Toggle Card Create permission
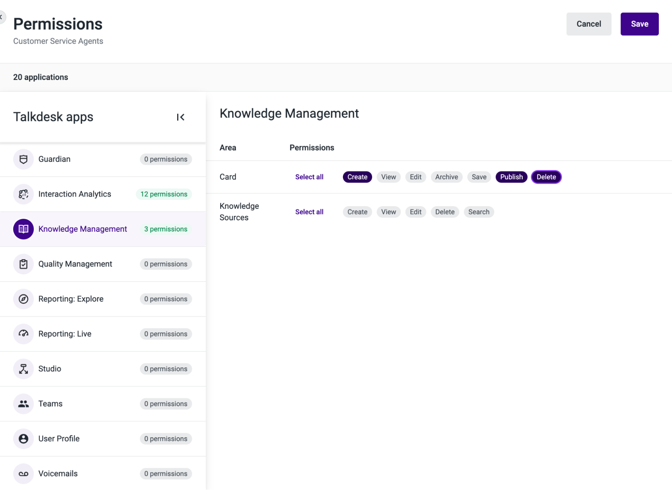672x490 pixels. point(357,177)
